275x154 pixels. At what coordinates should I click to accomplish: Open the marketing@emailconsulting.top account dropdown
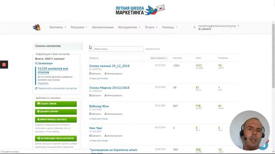pyautogui.click(x=219, y=26)
